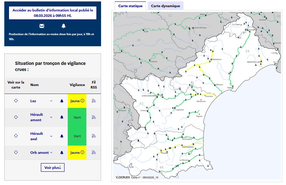
Task: Expand the Hérault amont row chevron
Action: 51,117
